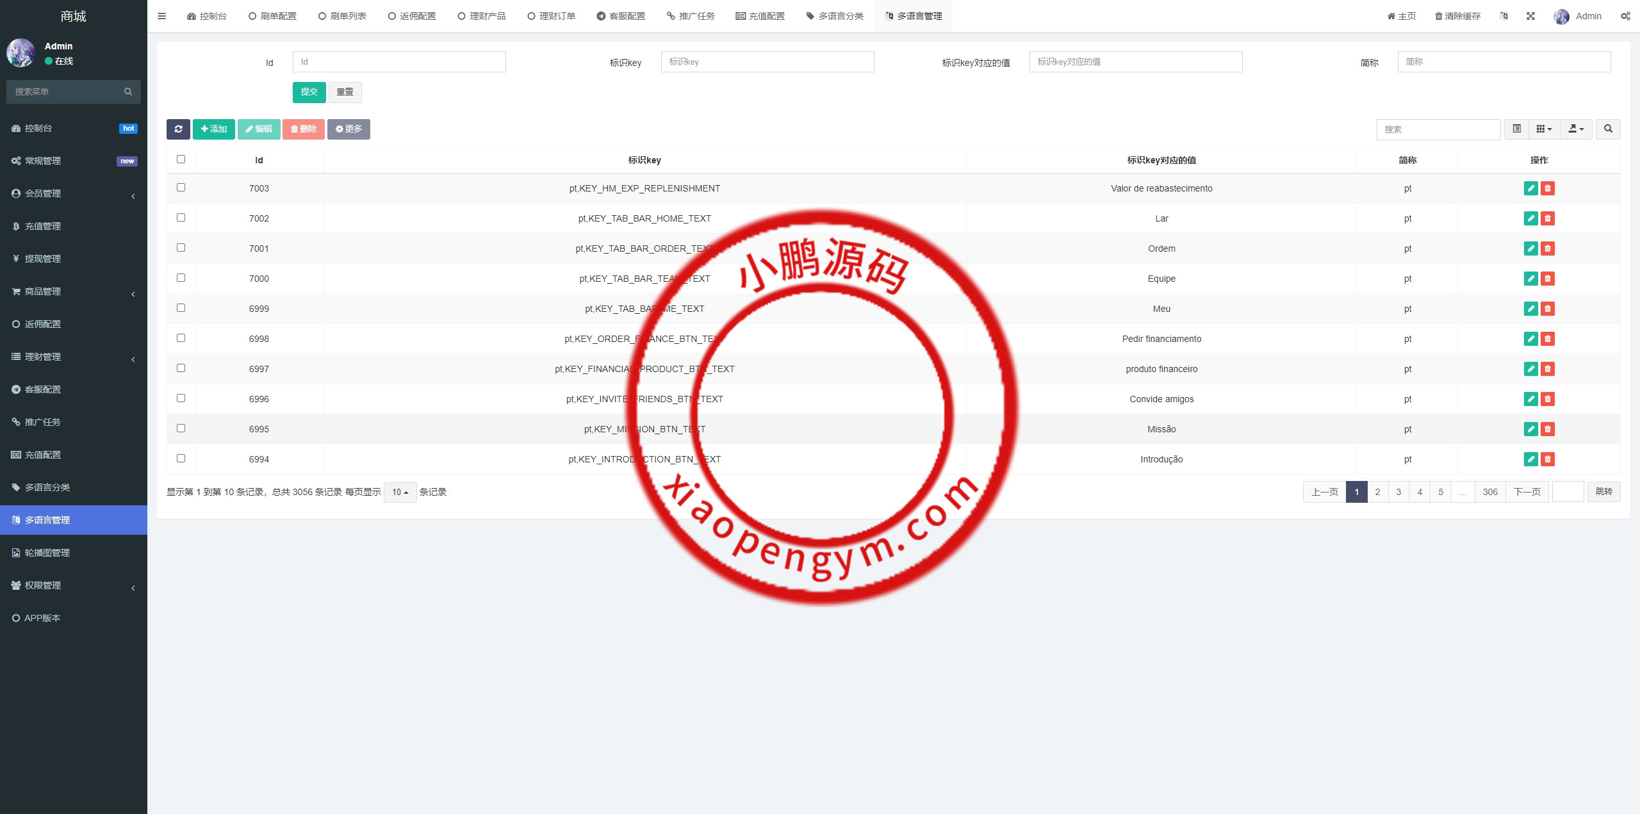Click the fullscreen toggle icon in top bar
Image resolution: width=1640 pixels, height=814 pixels.
coord(1531,15)
